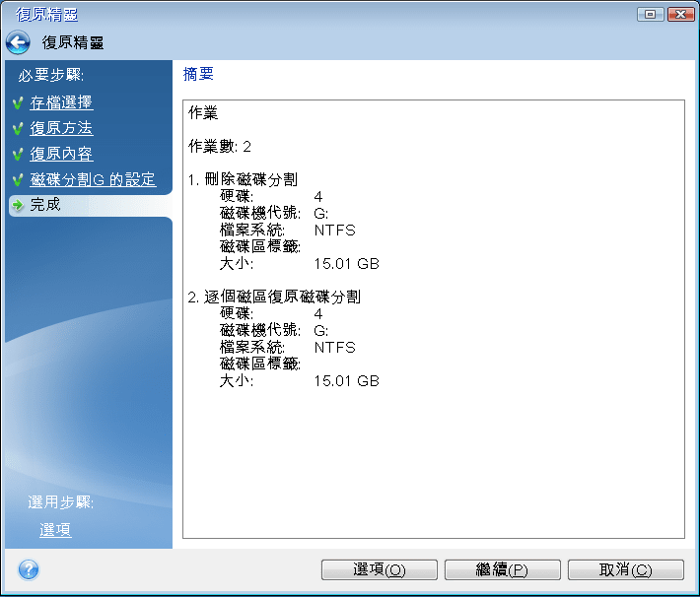Click the blue back arrow icon
Screen dimensions: 700x597
tap(18, 42)
